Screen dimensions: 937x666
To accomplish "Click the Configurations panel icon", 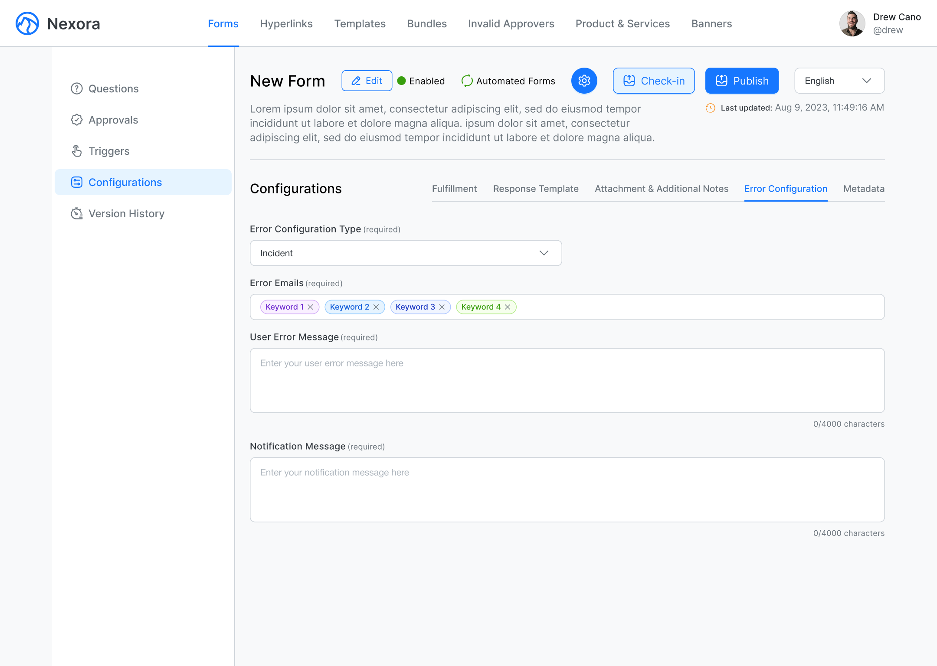I will tap(77, 182).
